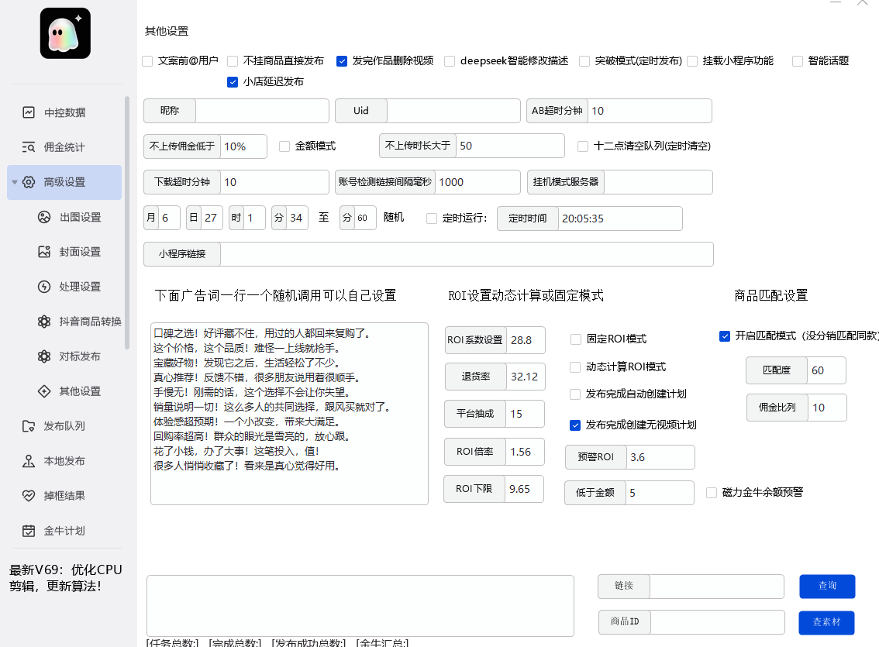Open 金牛计划 in the sidebar
The image size is (879, 647).
[x=64, y=531]
